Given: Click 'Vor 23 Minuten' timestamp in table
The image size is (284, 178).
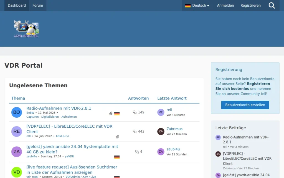Looking at the screenshot, I should [177, 134].
